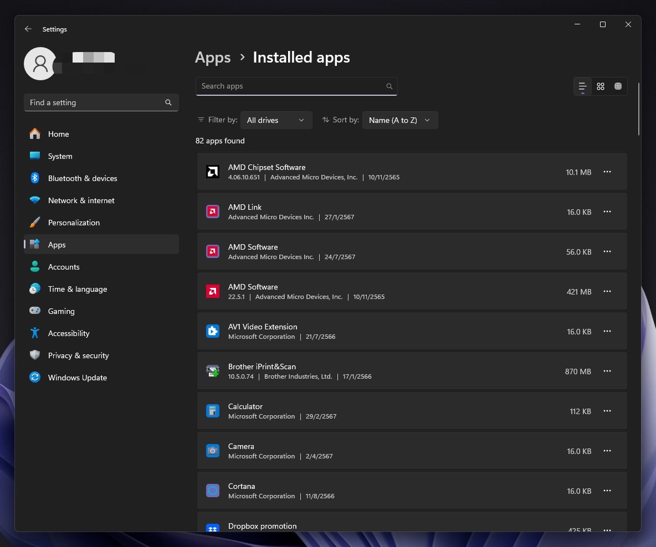The width and height of the screenshot is (656, 547).
Task: Click the Find a setting field
Action: (101, 102)
